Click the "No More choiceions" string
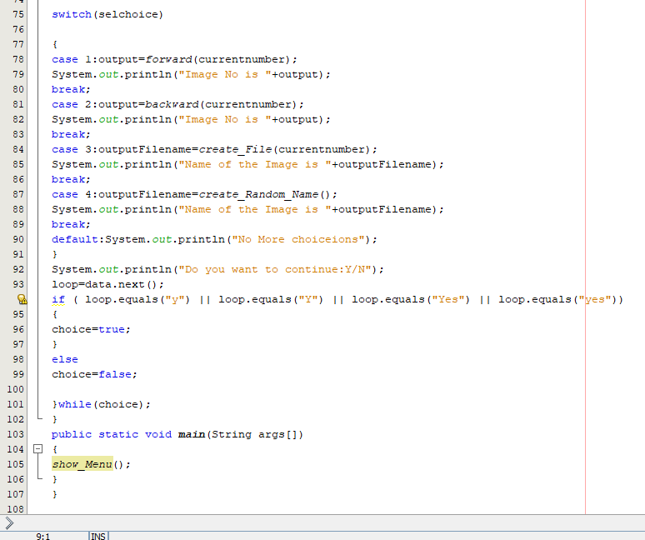 298,239
